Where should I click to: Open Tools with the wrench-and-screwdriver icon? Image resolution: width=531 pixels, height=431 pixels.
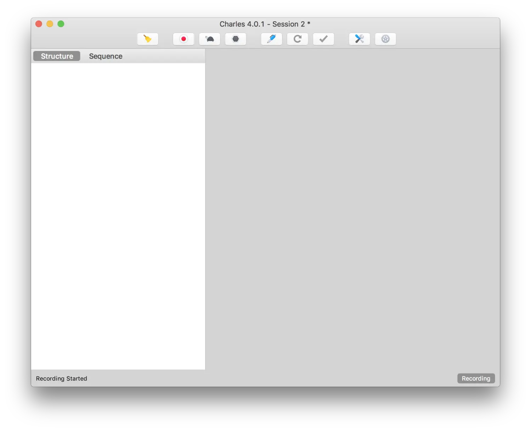tap(359, 39)
